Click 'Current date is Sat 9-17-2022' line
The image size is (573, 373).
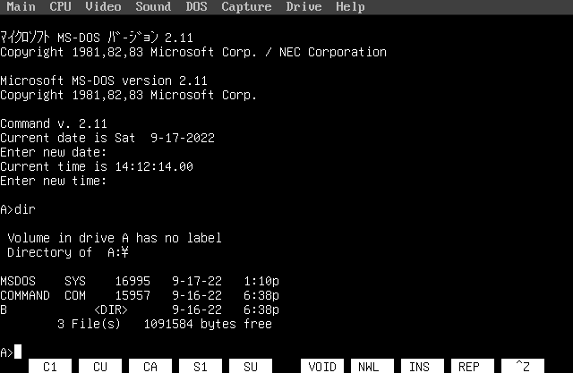point(107,138)
